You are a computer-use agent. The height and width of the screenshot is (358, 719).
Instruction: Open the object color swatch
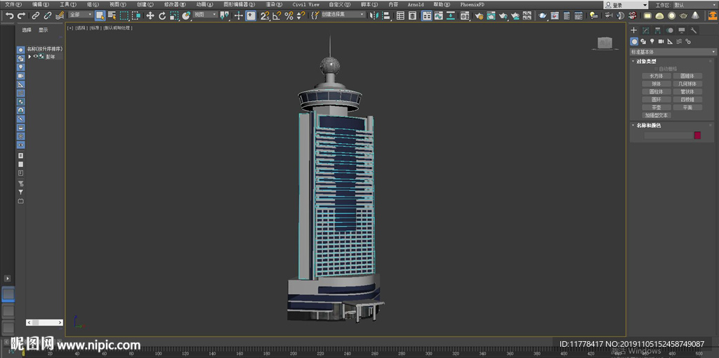pyautogui.click(x=697, y=135)
